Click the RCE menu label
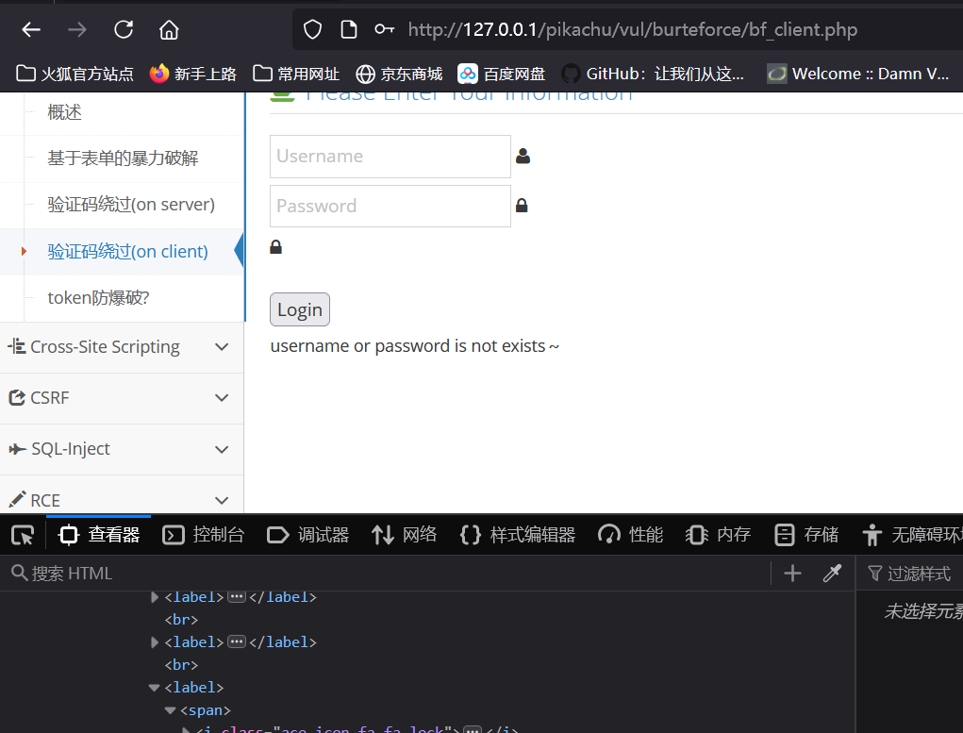 point(45,500)
